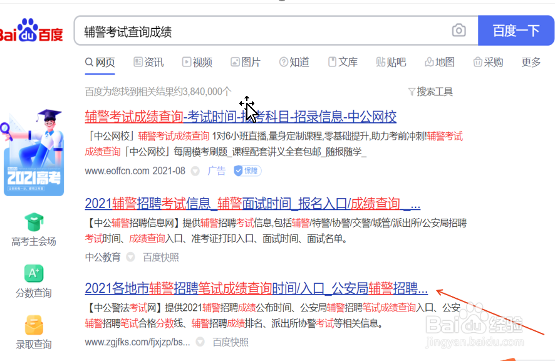Open the 采购 tab

click(488, 62)
